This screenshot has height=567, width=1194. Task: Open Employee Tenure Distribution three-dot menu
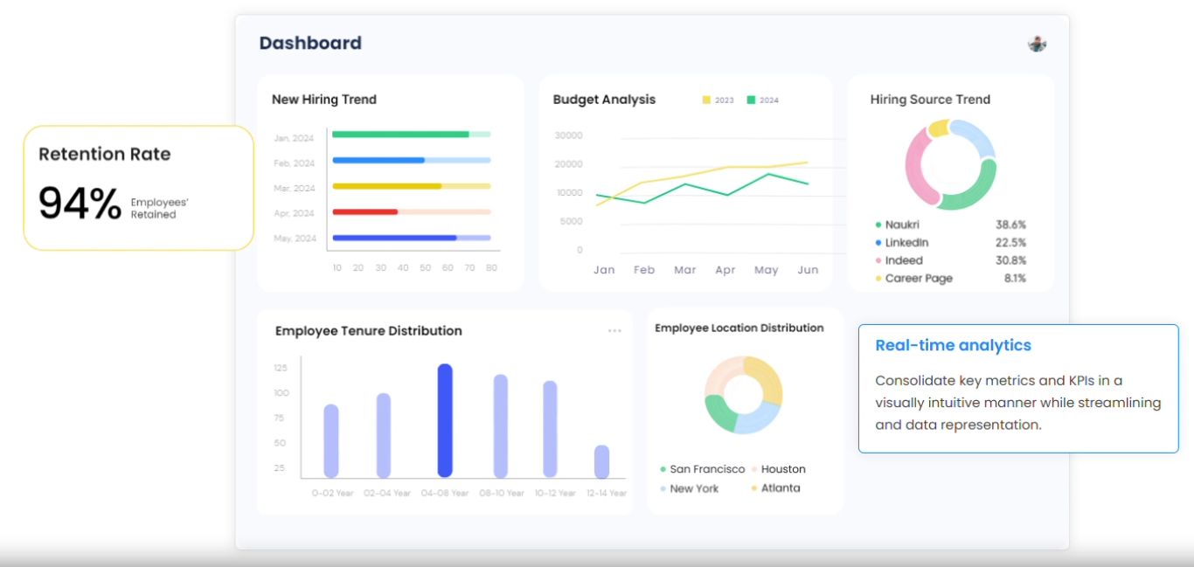[614, 330]
